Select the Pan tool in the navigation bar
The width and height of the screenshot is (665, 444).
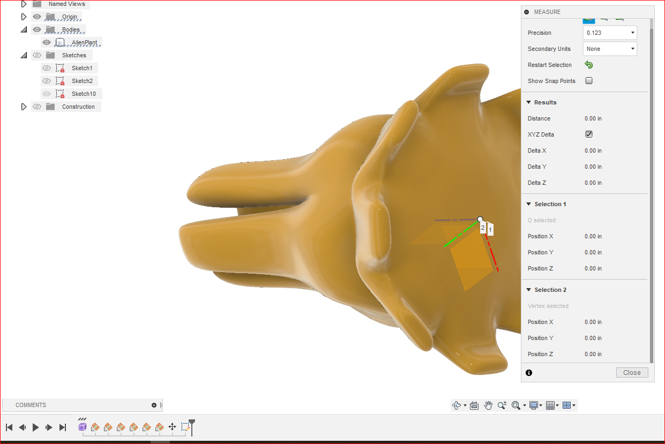pos(488,405)
